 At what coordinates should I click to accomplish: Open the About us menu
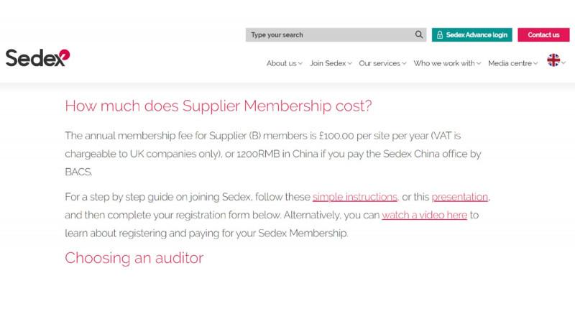[x=281, y=63]
